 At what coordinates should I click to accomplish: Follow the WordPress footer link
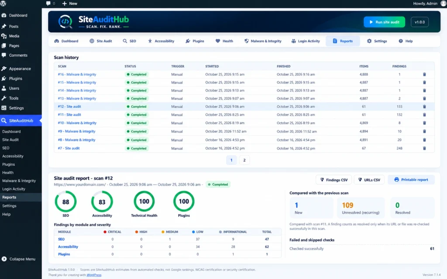click(94, 275)
